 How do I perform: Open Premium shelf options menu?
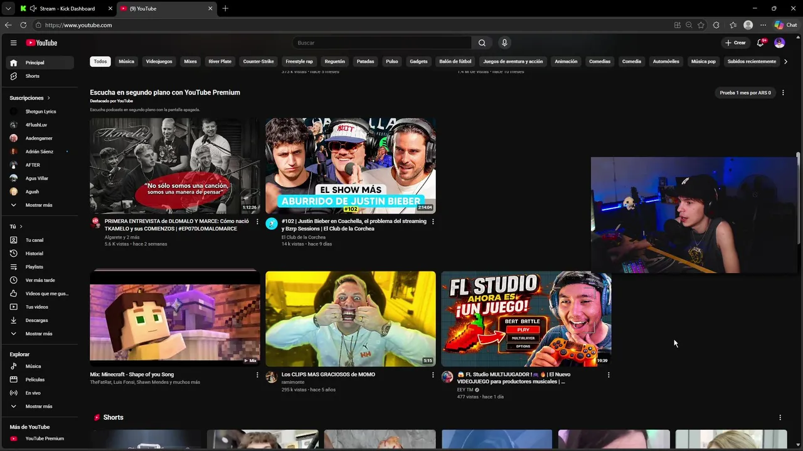[782, 93]
